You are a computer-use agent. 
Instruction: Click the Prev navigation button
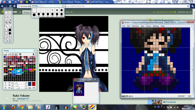(27, 12)
